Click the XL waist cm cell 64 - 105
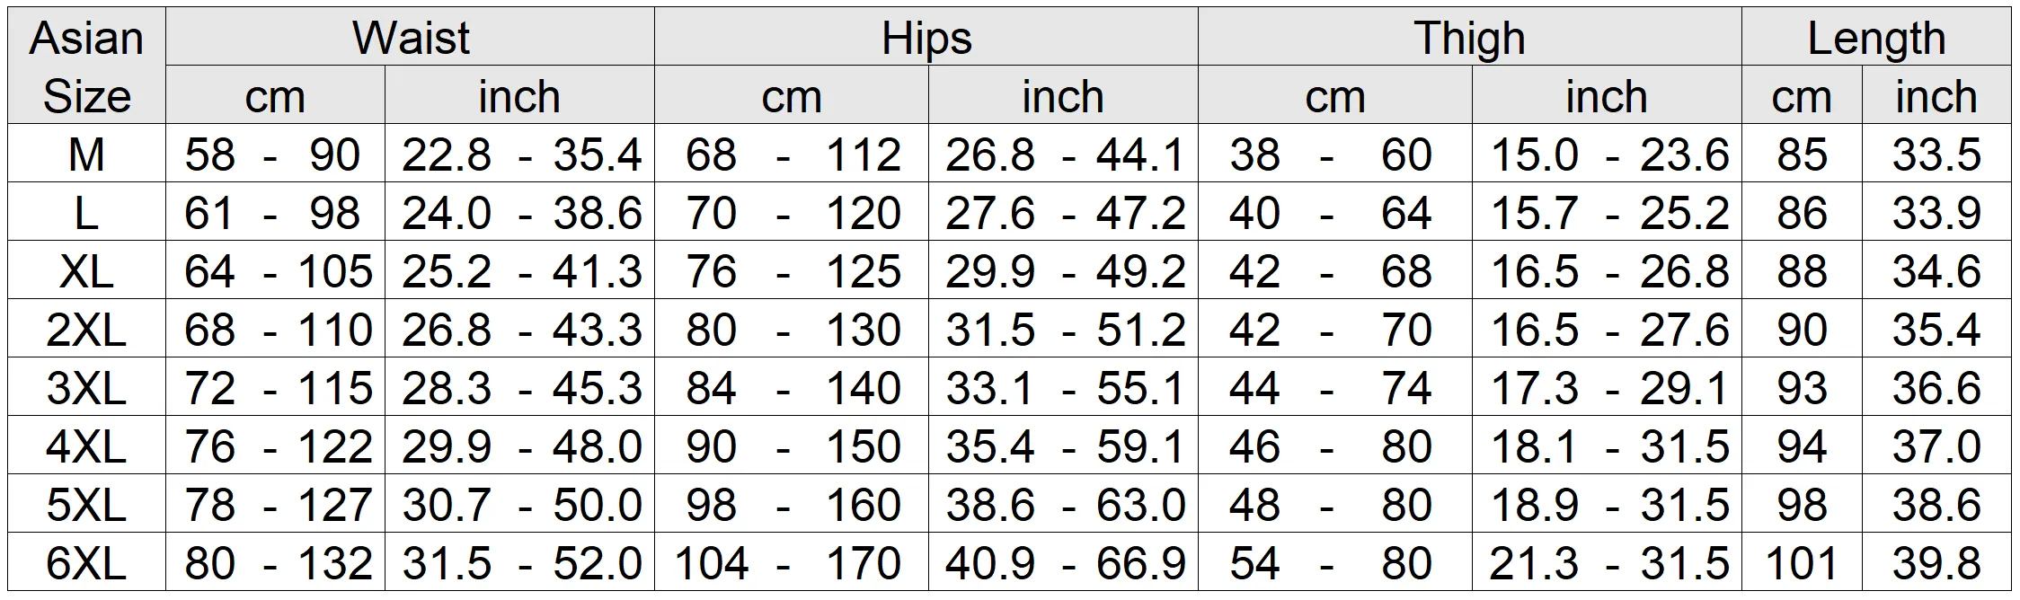 (x=276, y=270)
